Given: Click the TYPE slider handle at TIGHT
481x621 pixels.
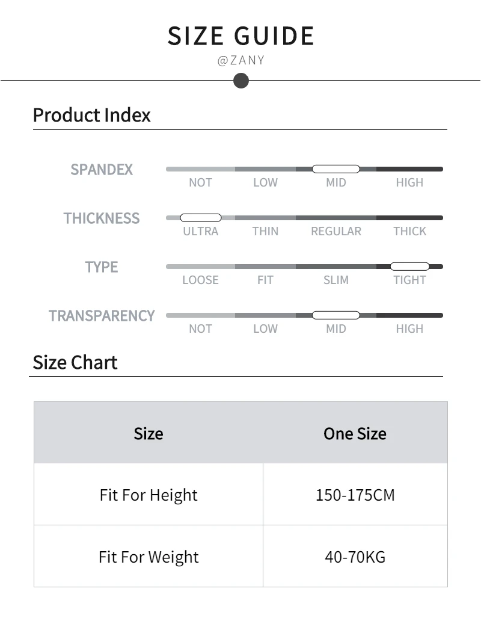Looking at the screenshot, I should 409,267.
